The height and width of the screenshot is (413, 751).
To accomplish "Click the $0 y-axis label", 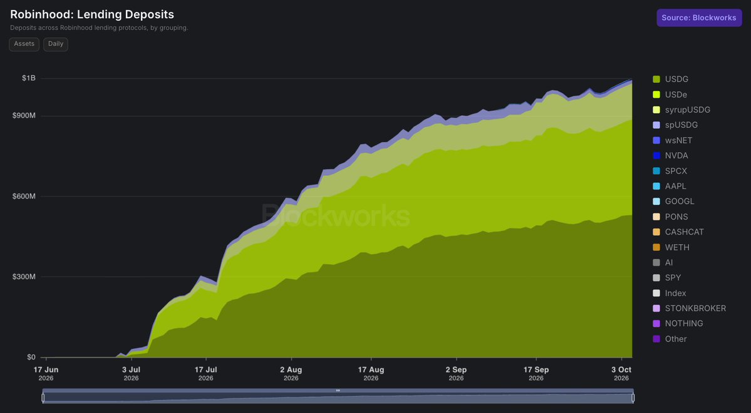I will [31, 357].
